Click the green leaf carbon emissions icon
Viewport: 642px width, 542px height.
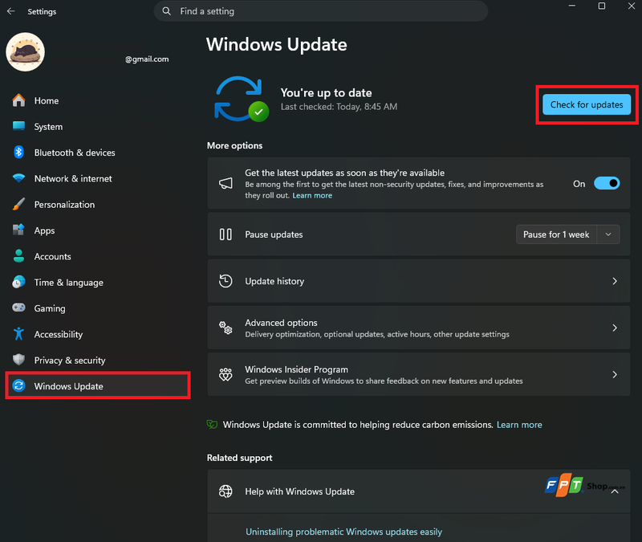(x=212, y=425)
